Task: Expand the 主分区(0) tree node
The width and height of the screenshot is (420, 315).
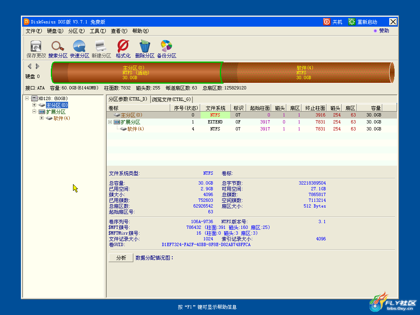Action: (x=34, y=105)
